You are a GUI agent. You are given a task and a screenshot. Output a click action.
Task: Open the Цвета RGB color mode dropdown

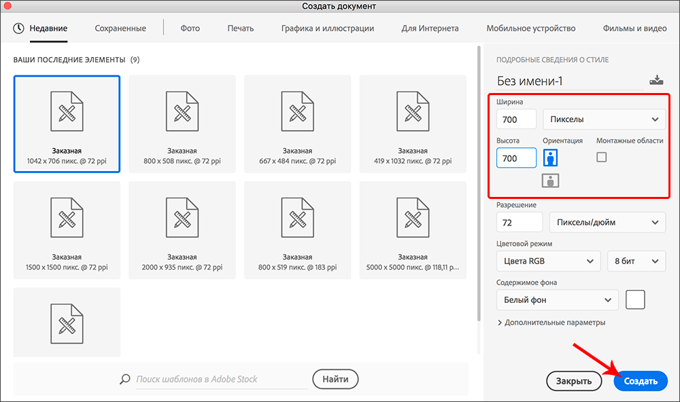tap(548, 261)
